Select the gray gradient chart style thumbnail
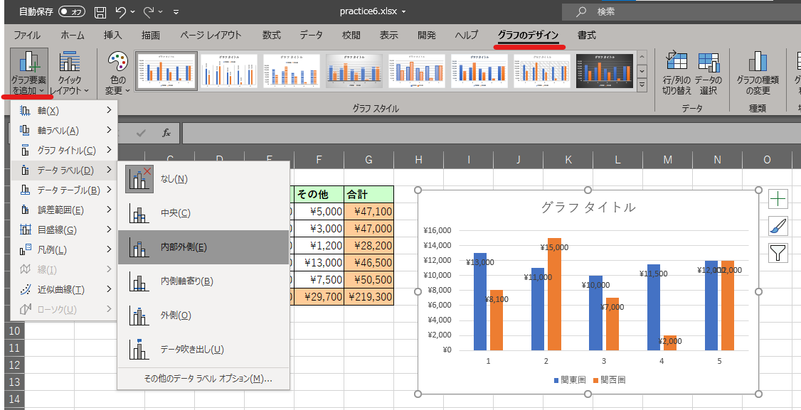The width and height of the screenshot is (801, 410). tap(354, 71)
